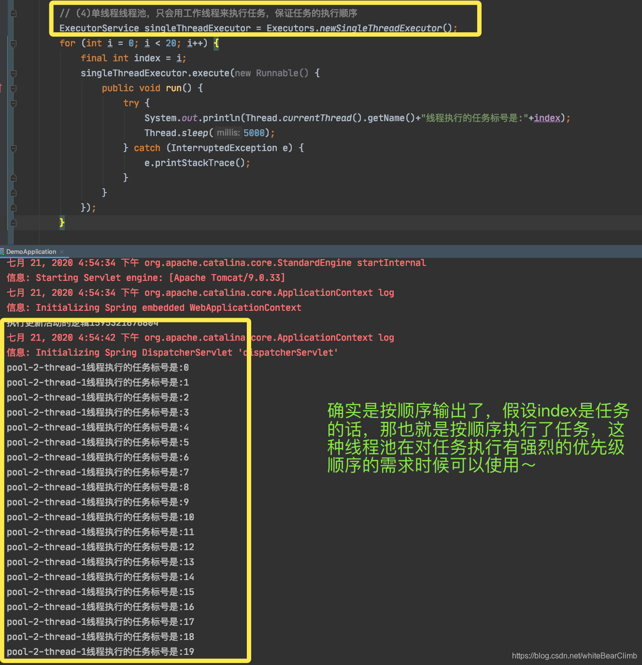Click e.printStackTrace() statement
The width and height of the screenshot is (642, 665).
click(x=197, y=163)
